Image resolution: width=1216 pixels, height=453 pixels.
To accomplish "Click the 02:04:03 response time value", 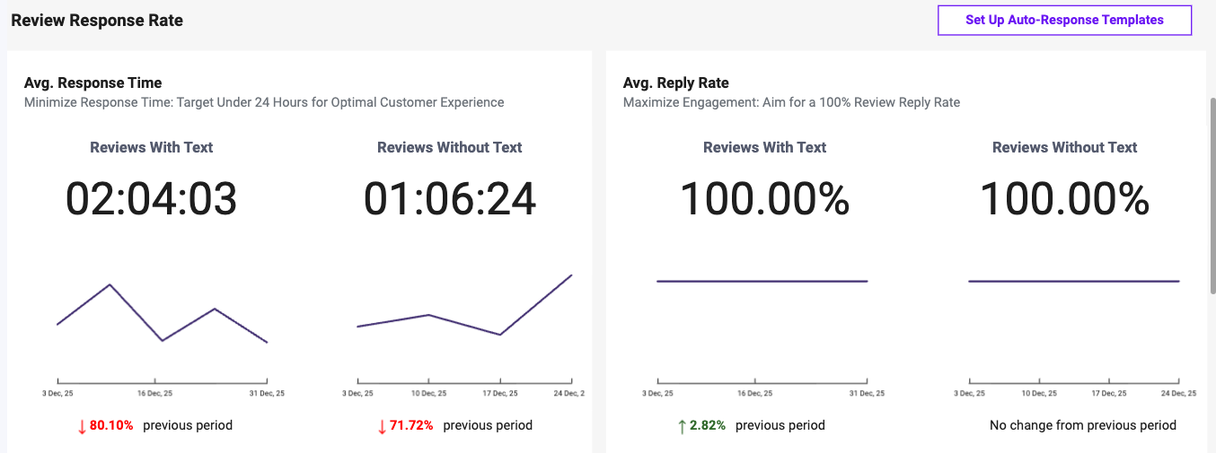I will [151, 199].
